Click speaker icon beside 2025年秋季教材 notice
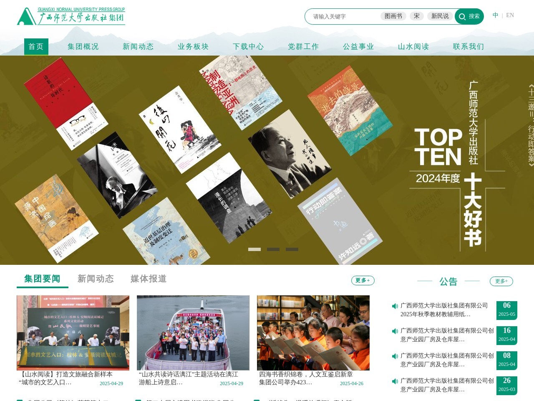The height and width of the screenshot is (401, 534). [395, 306]
